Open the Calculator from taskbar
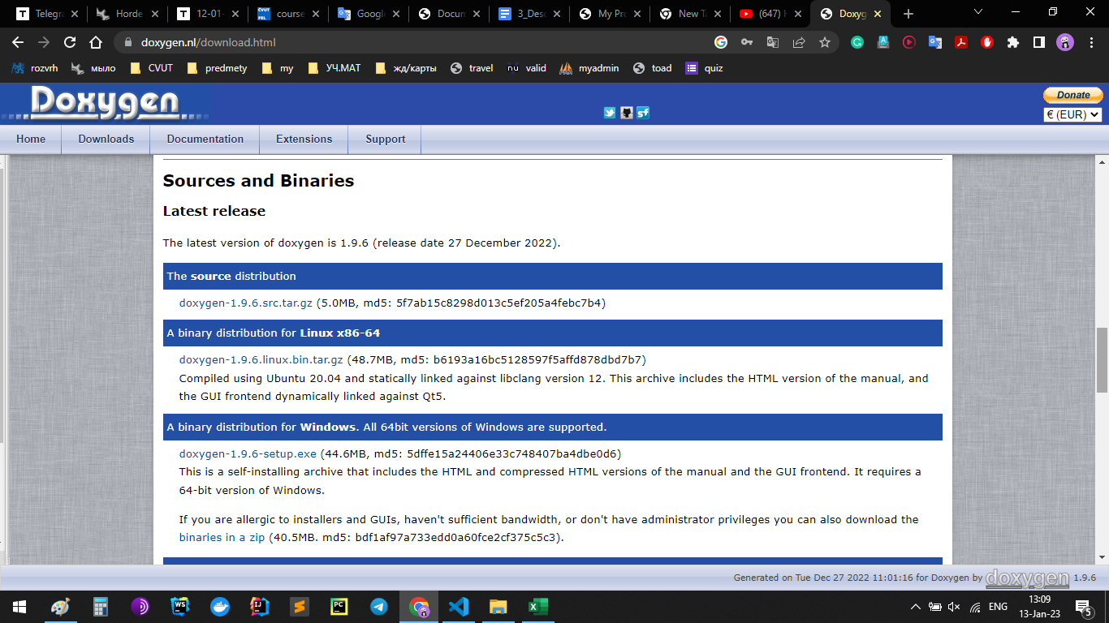 [x=101, y=606]
